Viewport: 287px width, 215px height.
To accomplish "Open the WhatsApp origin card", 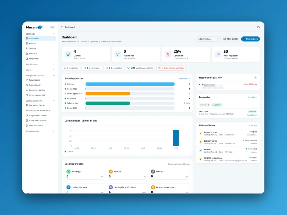I will coord(85,175).
